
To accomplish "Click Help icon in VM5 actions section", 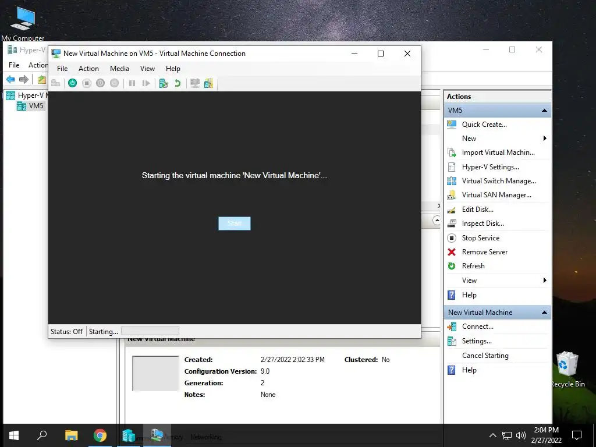I will pyautogui.click(x=452, y=295).
